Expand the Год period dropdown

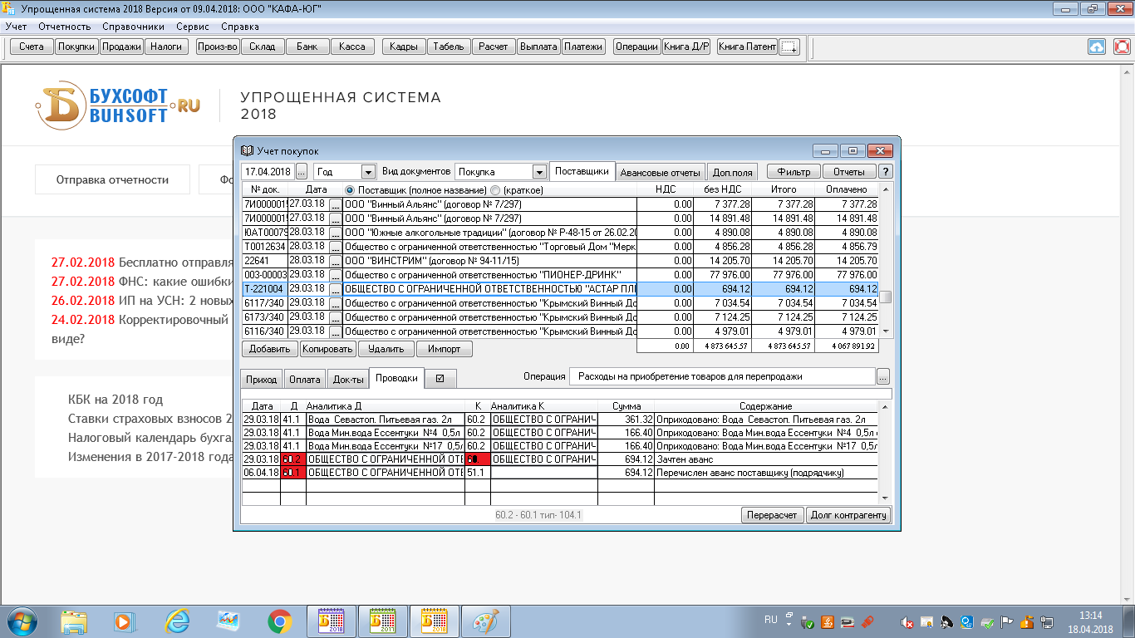point(368,172)
